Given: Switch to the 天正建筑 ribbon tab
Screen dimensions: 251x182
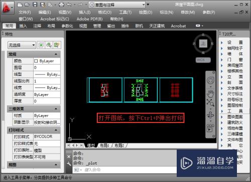Looking at the screenshot, I should coord(157,26).
